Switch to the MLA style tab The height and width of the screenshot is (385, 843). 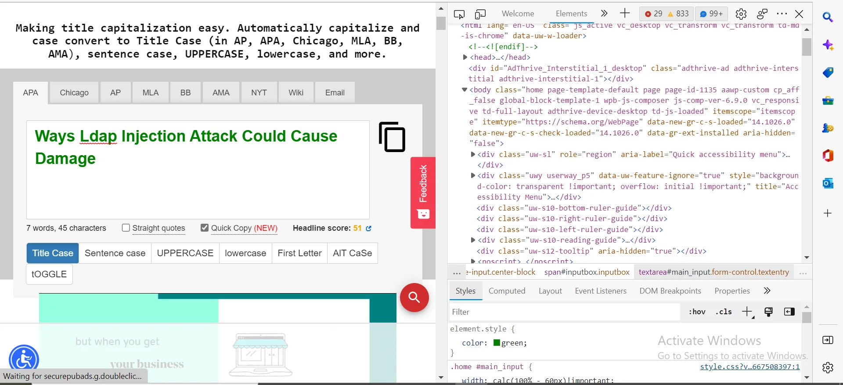pyautogui.click(x=151, y=93)
